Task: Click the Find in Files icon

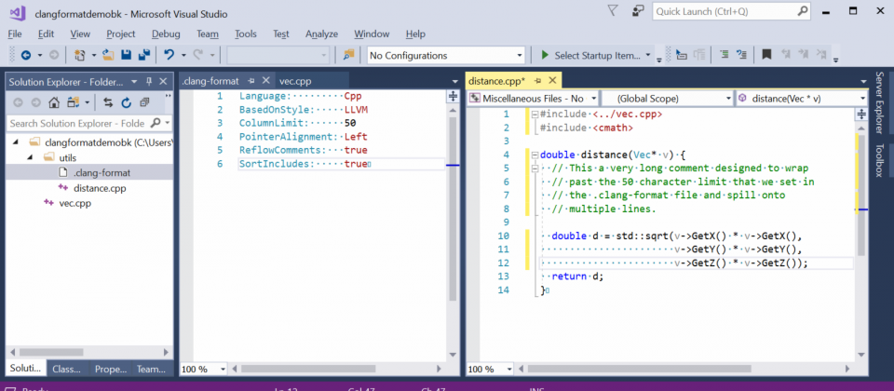Action: (x=349, y=55)
